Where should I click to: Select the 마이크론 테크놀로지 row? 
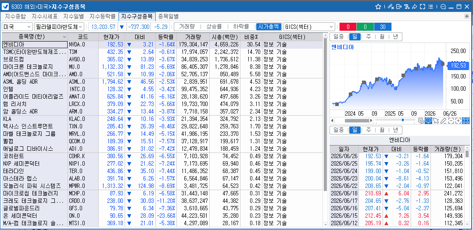coord(163,67)
